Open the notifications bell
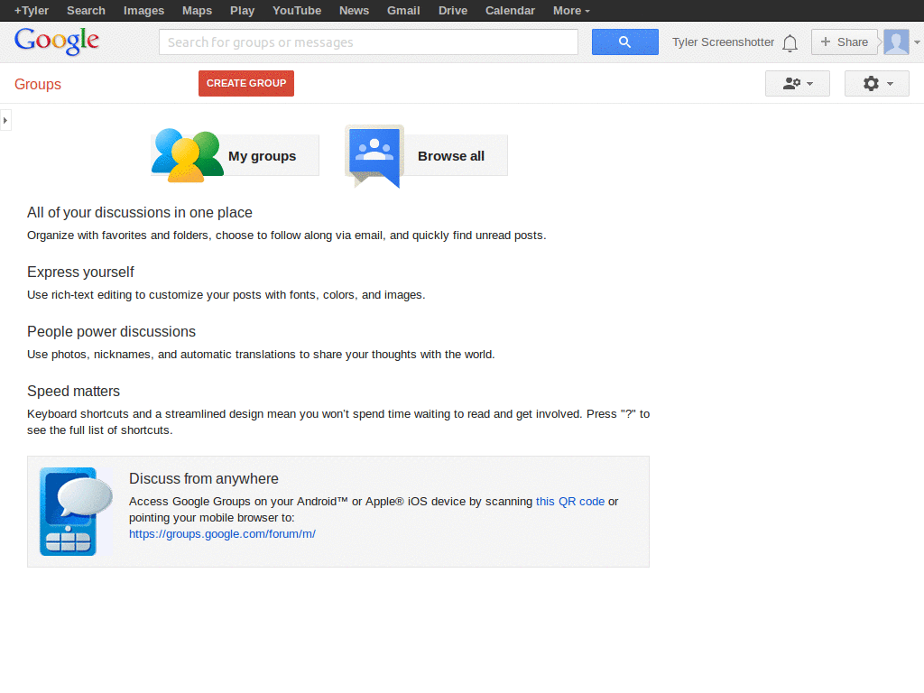This screenshot has width=924, height=693. [x=790, y=43]
